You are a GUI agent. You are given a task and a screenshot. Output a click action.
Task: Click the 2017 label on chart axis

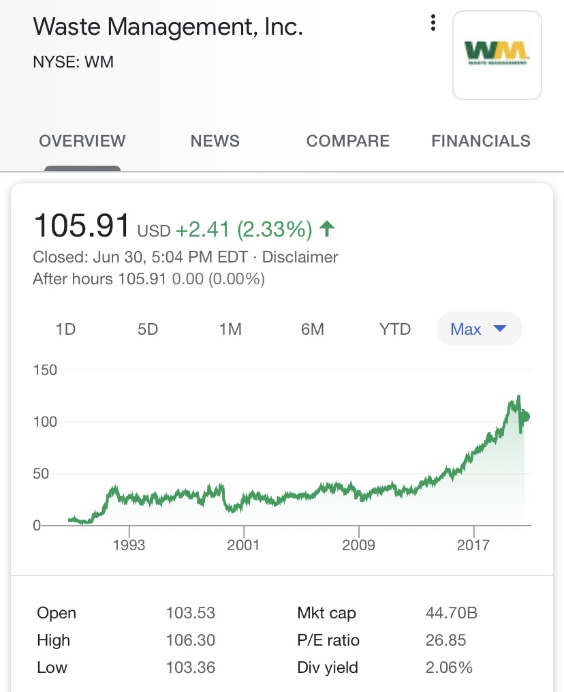click(x=473, y=545)
